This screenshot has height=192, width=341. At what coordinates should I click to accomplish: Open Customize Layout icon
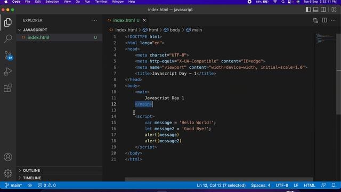click(334, 10)
